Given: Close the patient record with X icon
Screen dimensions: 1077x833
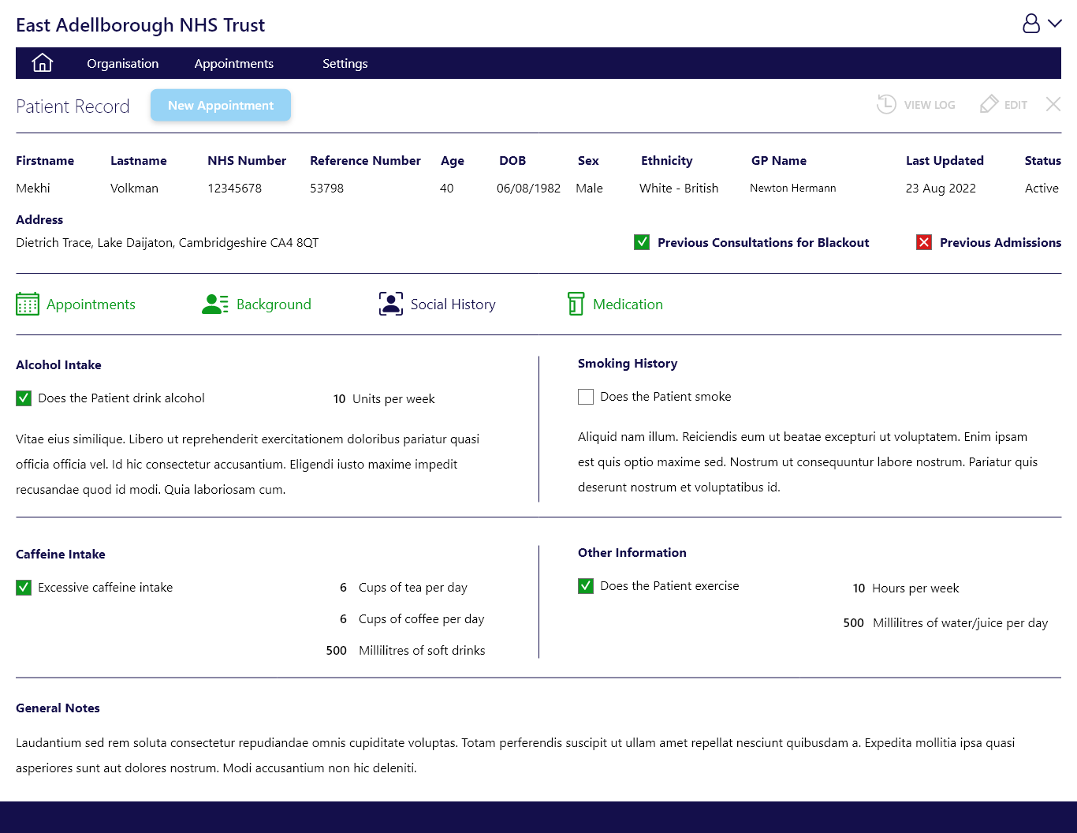Looking at the screenshot, I should pos(1053,104).
